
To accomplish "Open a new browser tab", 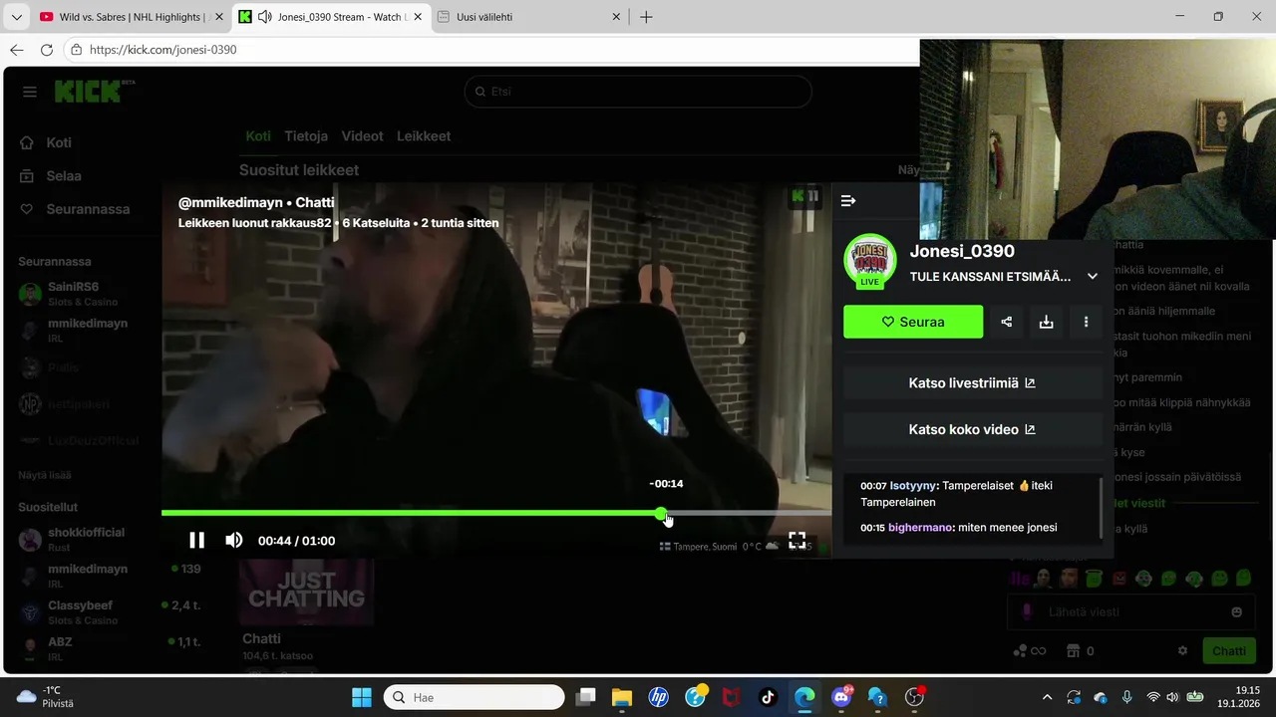I will pyautogui.click(x=647, y=17).
